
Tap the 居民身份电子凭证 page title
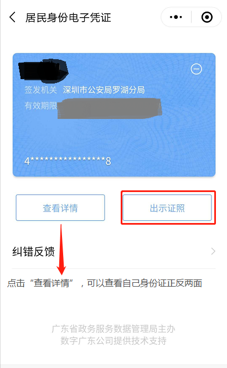pyautogui.click(x=68, y=18)
